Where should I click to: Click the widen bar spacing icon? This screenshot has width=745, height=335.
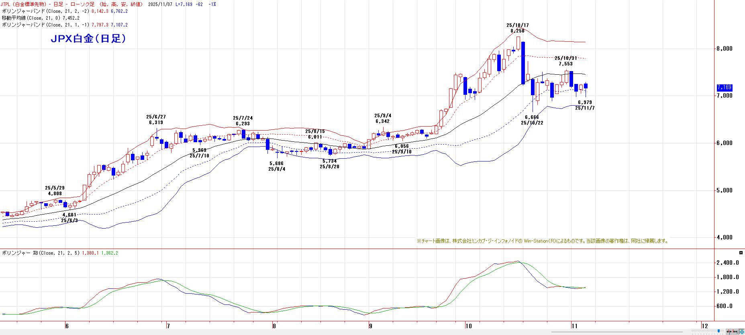pos(735,332)
